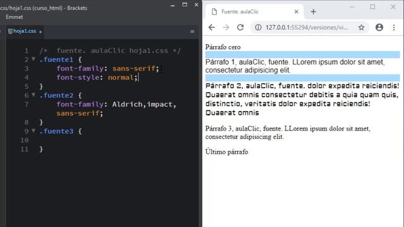The height and width of the screenshot is (227, 404).
Task: Select the hoja1.css tab in Brackets
Action: (x=25, y=31)
